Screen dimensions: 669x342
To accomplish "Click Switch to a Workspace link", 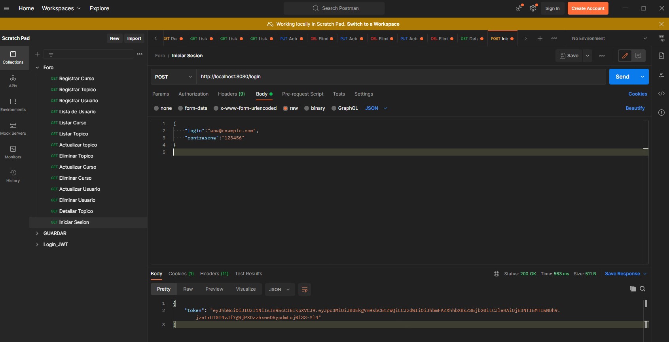I will tap(373, 24).
